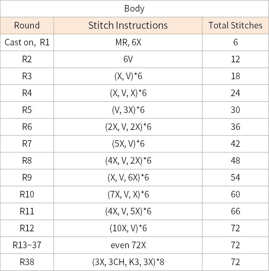
Task: Select the R2 round cell
Action: click(27, 59)
